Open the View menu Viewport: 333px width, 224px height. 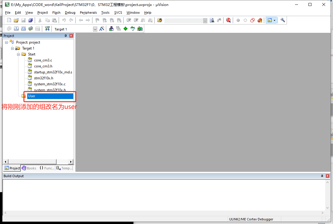click(29, 13)
